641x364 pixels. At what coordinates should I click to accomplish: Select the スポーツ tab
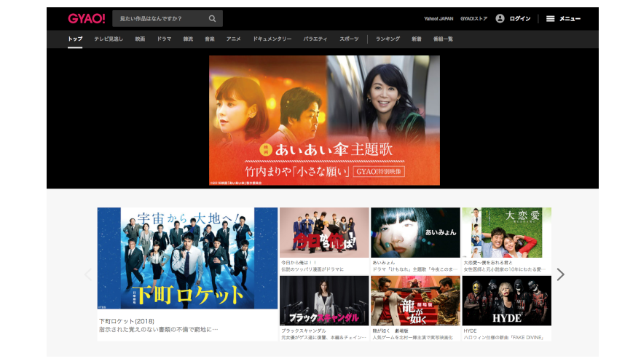click(349, 39)
